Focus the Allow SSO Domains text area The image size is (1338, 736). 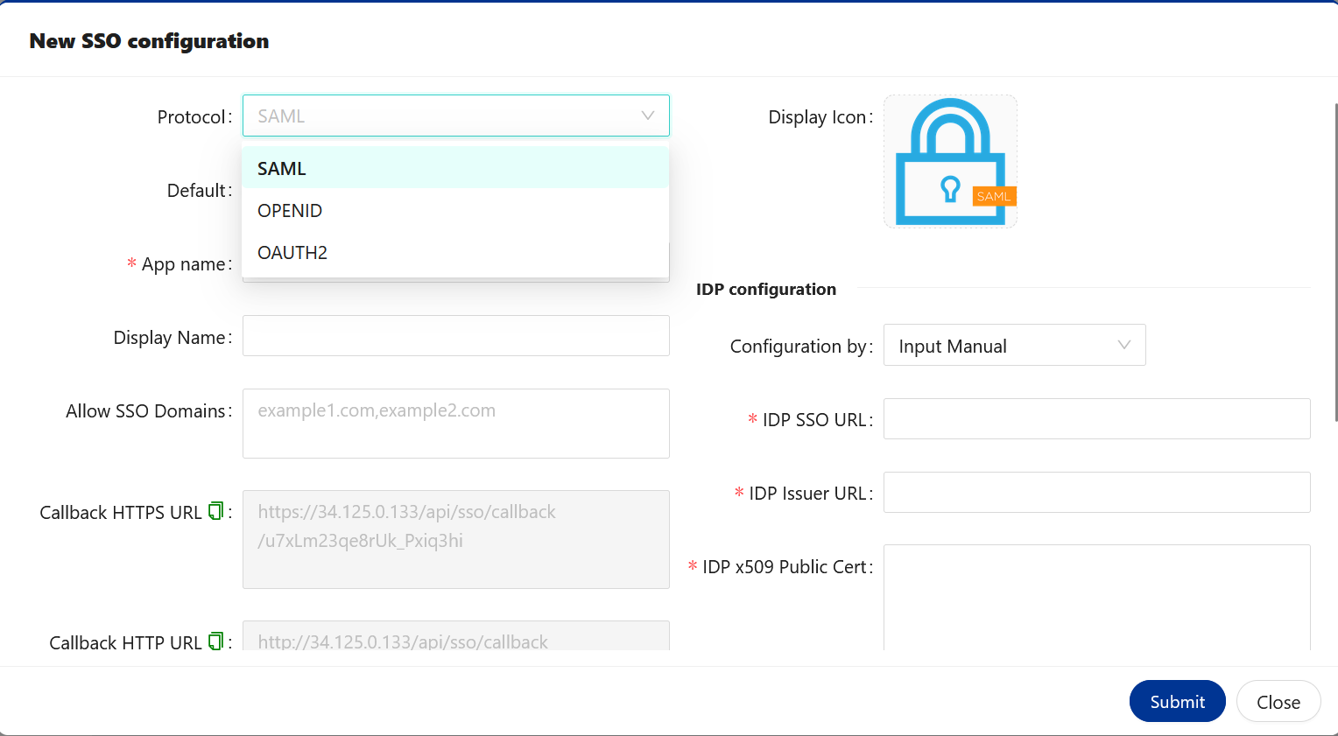[456, 424]
